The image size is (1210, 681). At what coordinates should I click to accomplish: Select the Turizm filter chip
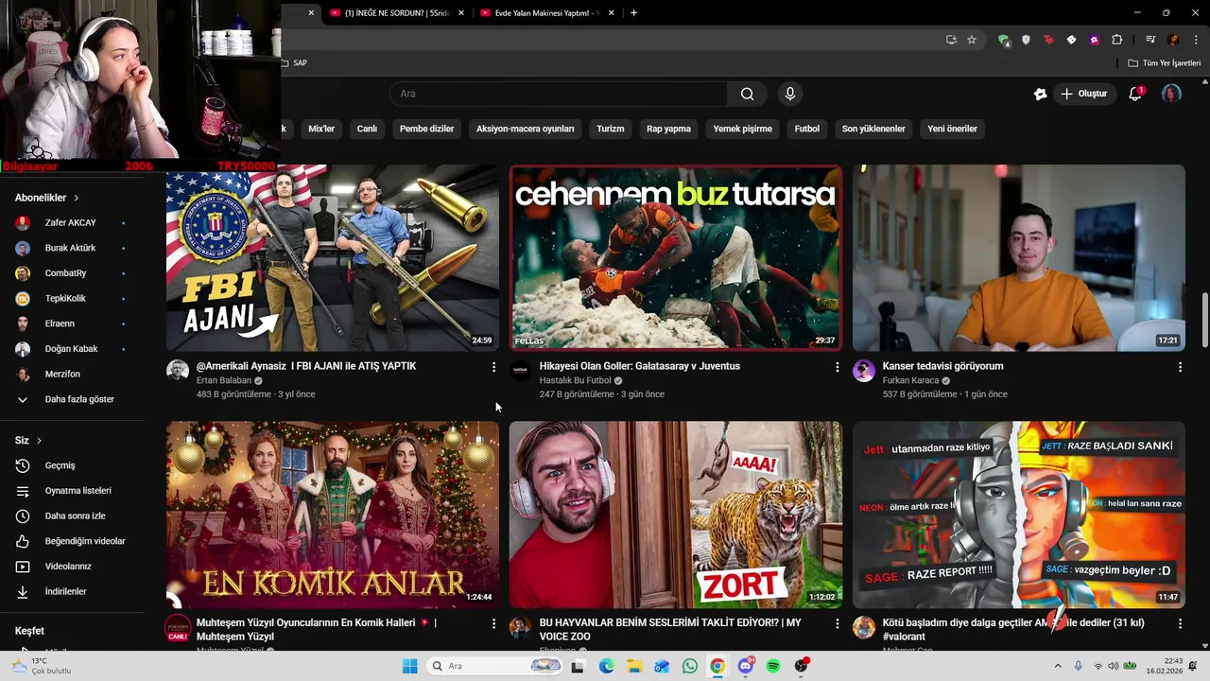pyautogui.click(x=611, y=129)
